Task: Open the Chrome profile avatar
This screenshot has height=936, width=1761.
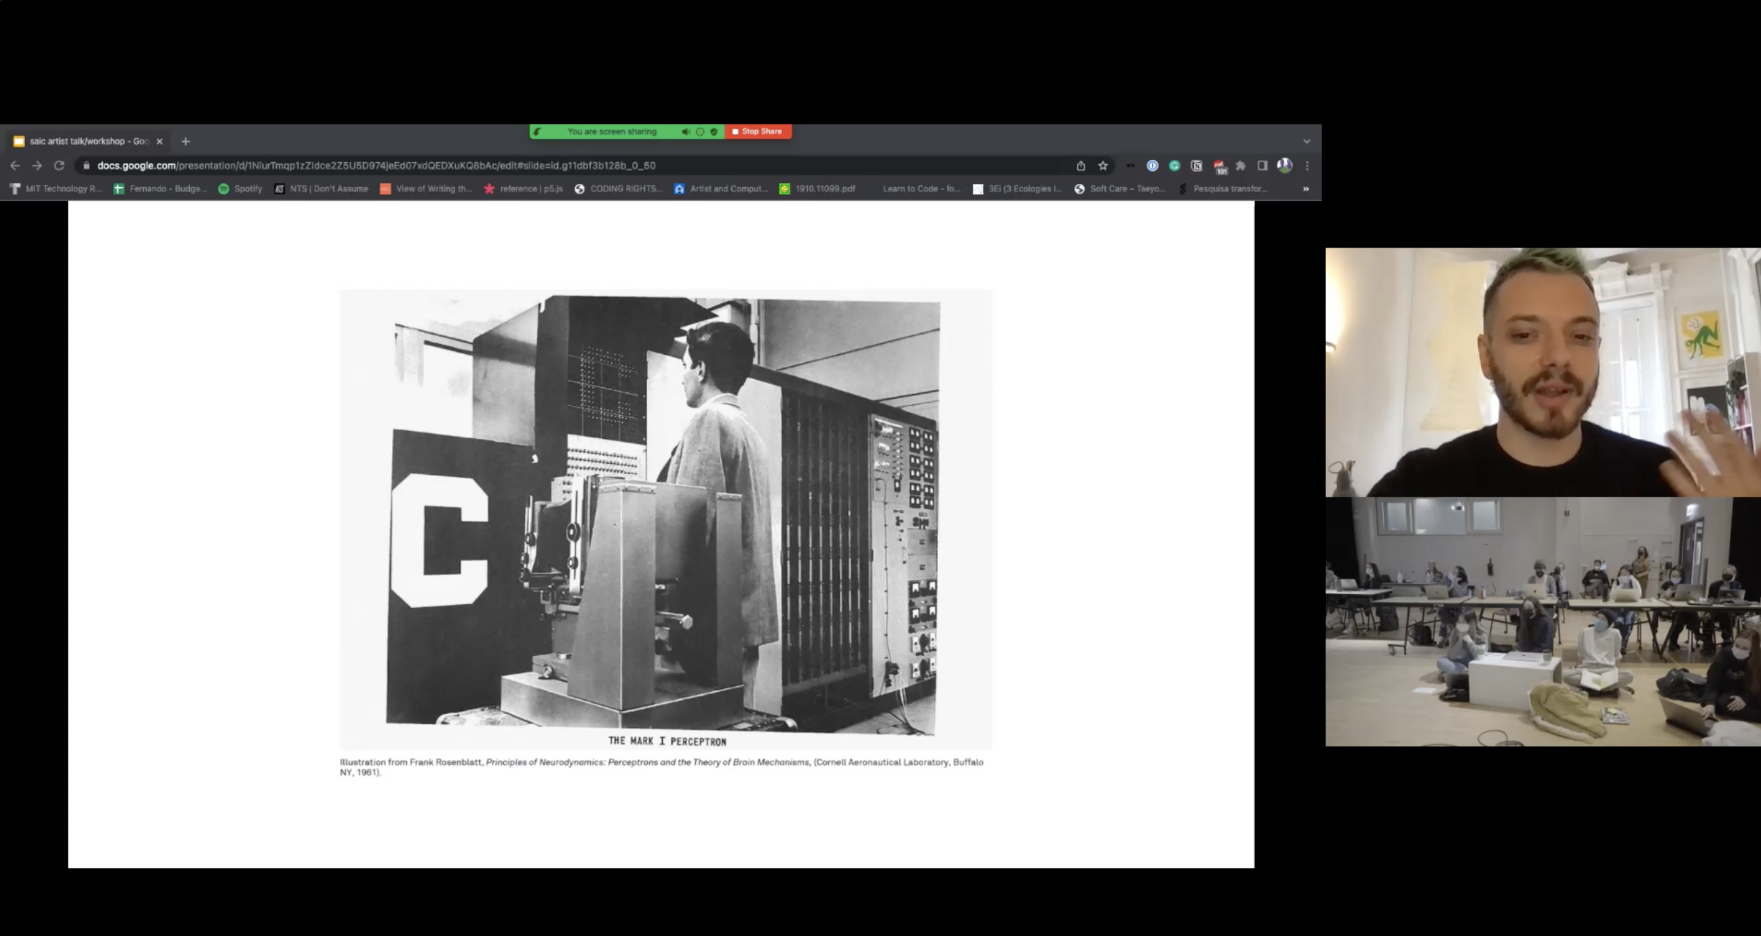Action: (1285, 165)
